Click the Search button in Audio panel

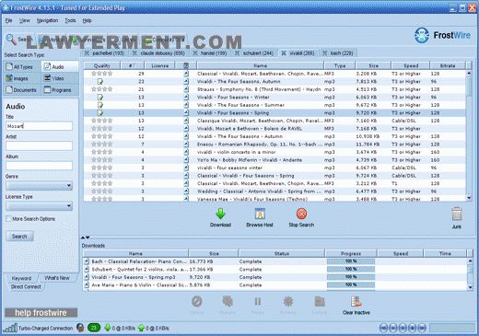[x=19, y=237]
